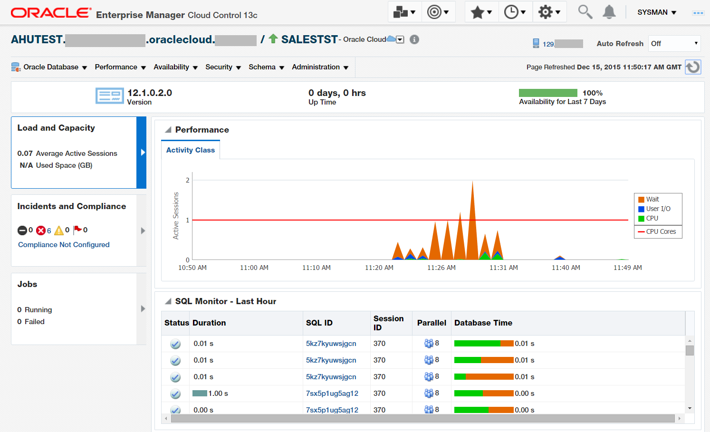This screenshot has height=432, width=710.
Task: Open the Setup gear menu
Action: coord(549,12)
